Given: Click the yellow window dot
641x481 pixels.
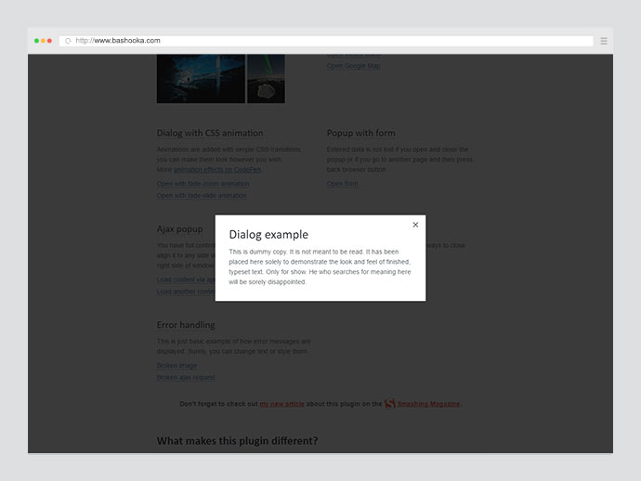Looking at the screenshot, I should 43,41.
